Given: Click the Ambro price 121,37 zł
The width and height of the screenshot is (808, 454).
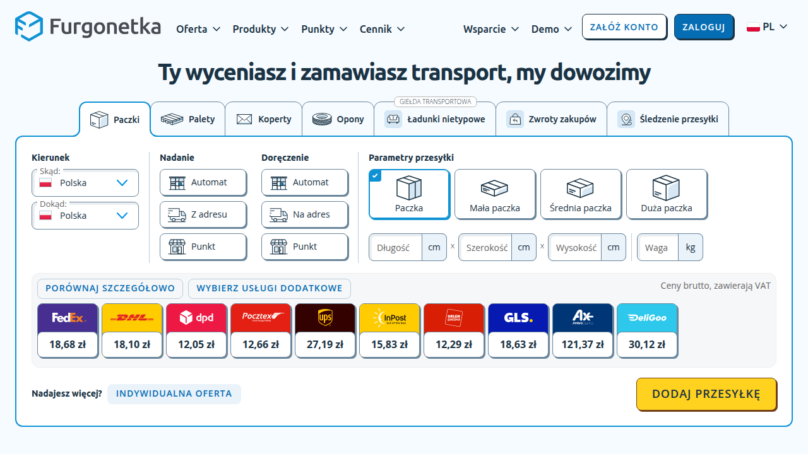Looking at the screenshot, I should click(583, 344).
